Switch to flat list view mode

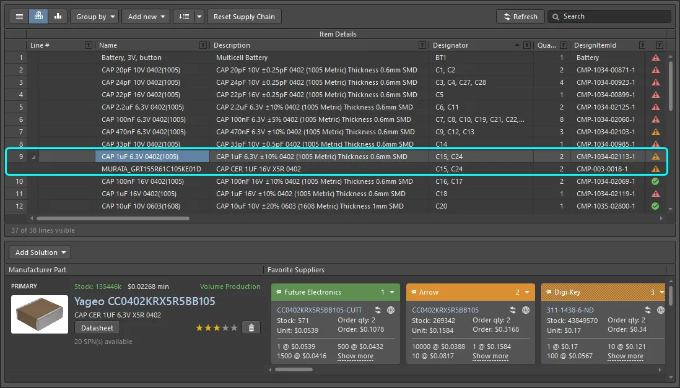pyautogui.click(x=19, y=17)
